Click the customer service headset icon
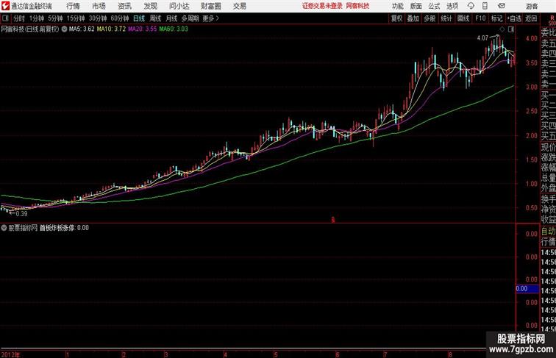The height and width of the screenshot is (358, 556). [471, 6]
